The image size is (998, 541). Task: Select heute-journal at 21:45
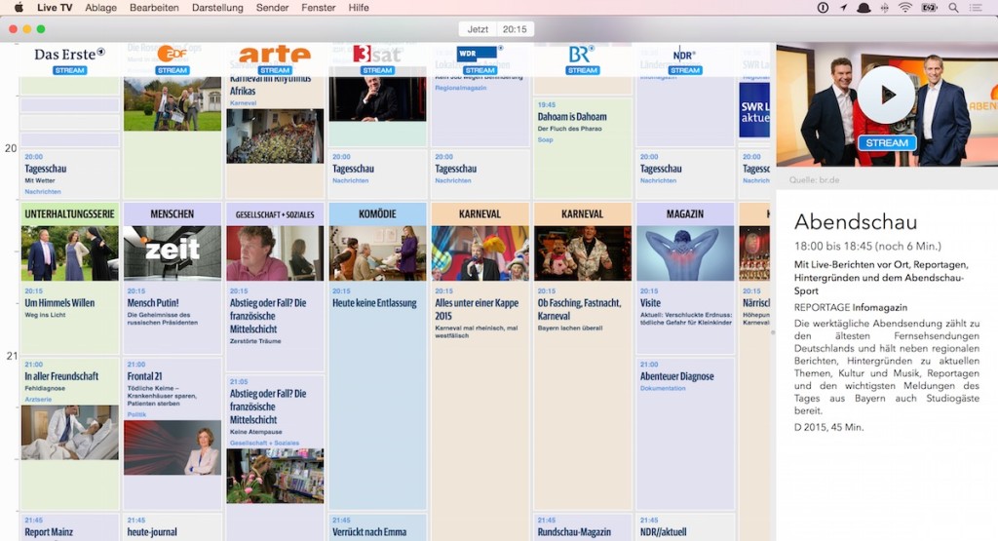173,527
